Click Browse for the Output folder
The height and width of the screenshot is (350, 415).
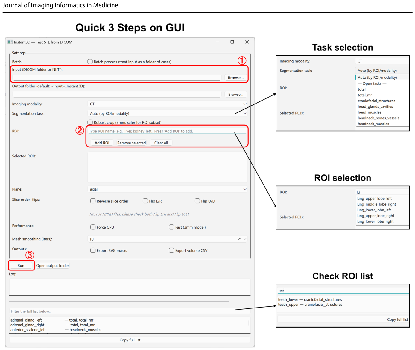click(236, 94)
